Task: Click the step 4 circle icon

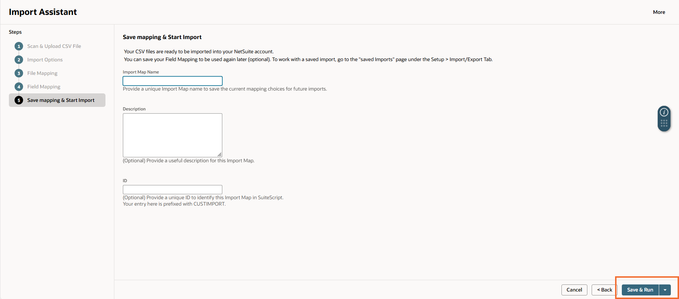Action: click(x=19, y=87)
